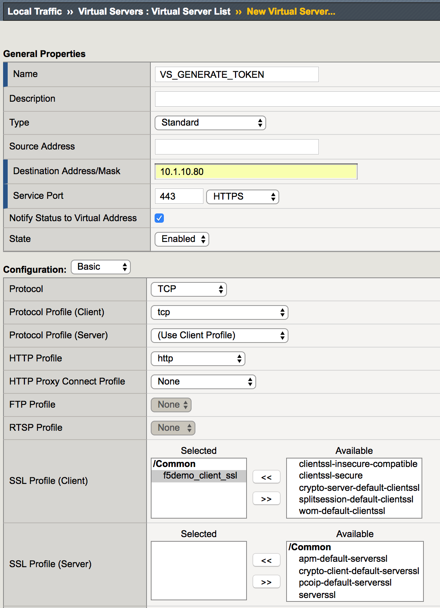Screen dimensions: 440x608
Task: Open the Configuration Basic dropdown
Action: (101, 267)
